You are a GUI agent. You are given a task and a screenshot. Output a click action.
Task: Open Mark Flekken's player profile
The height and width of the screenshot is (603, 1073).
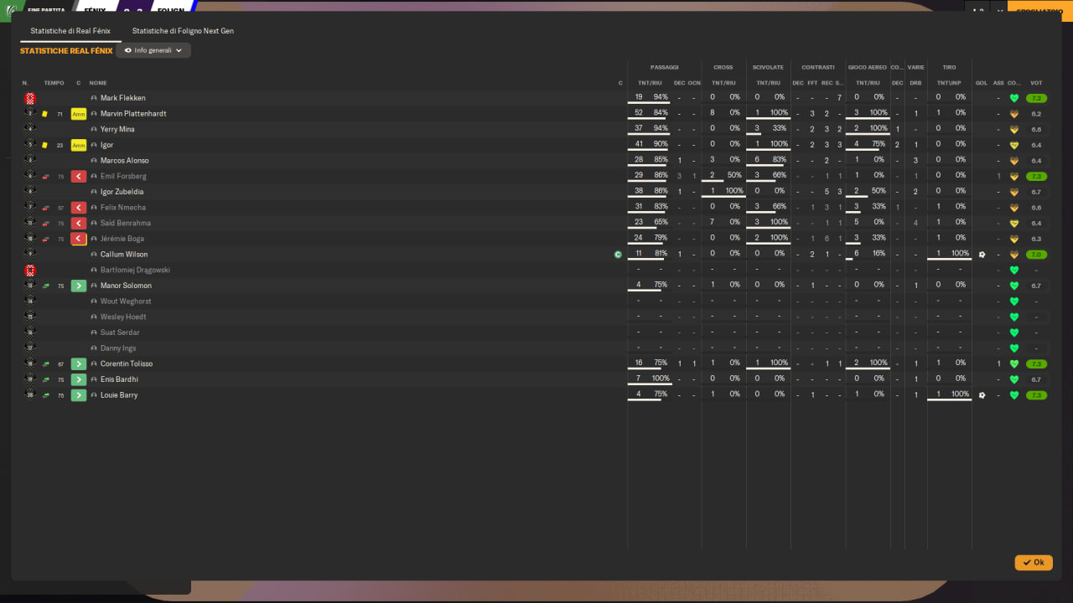click(122, 98)
